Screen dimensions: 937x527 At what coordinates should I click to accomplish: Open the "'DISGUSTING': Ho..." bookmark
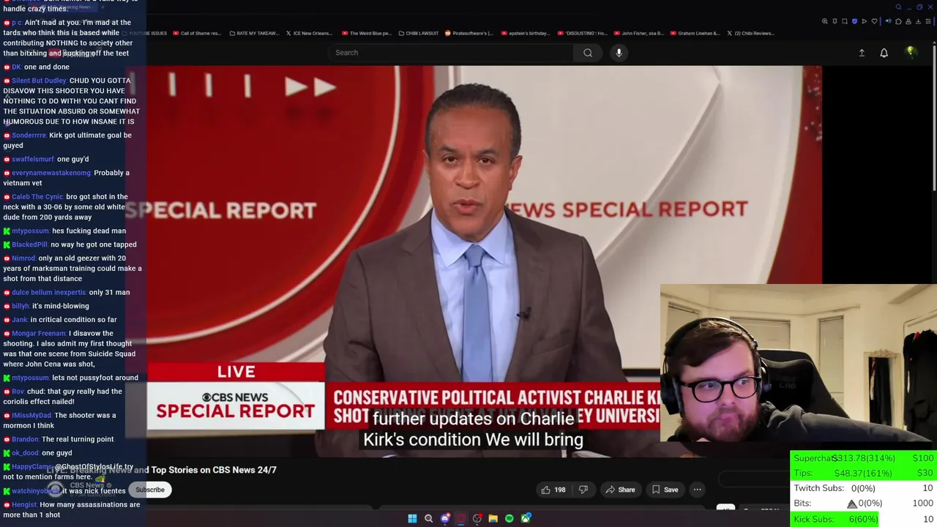582,33
